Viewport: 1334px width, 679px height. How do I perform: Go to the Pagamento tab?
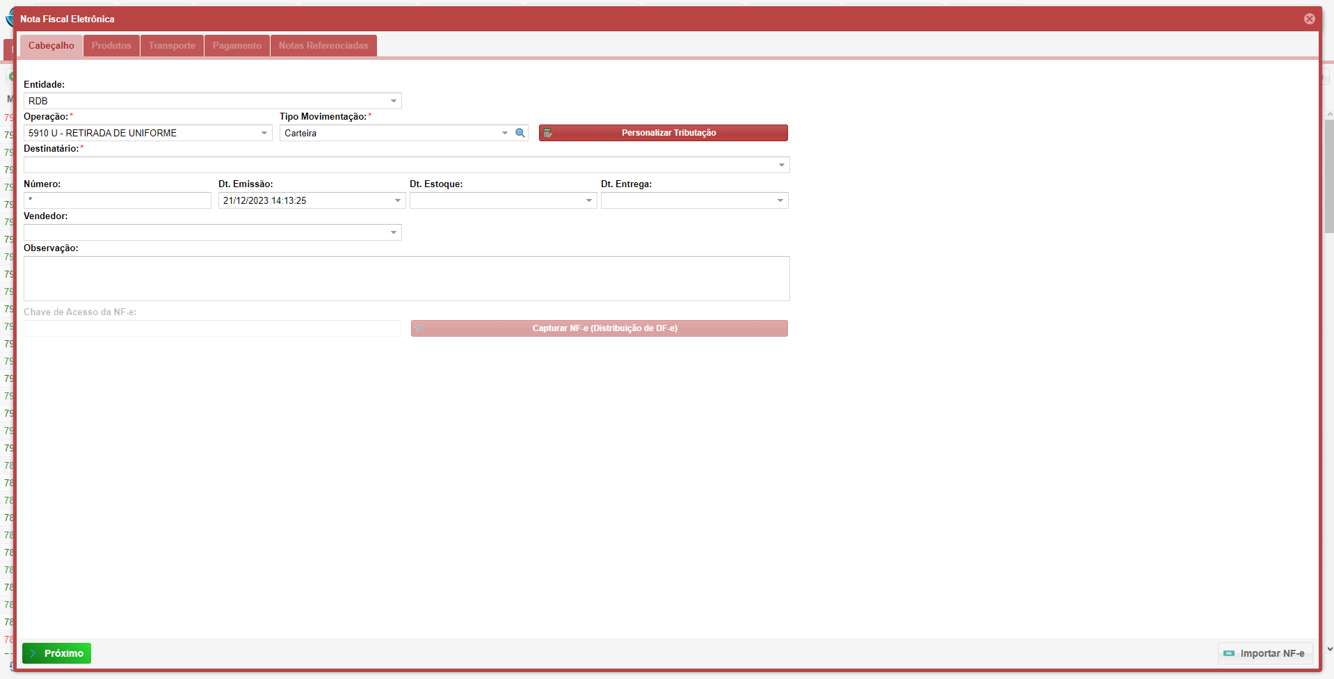236,46
